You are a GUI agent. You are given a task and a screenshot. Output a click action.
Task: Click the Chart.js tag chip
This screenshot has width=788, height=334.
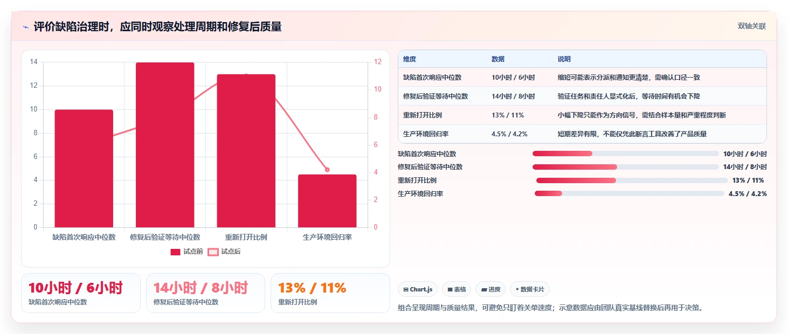[418, 289]
